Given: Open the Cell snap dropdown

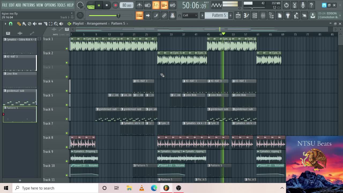Looking at the screenshot, I should tap(190, 16).
